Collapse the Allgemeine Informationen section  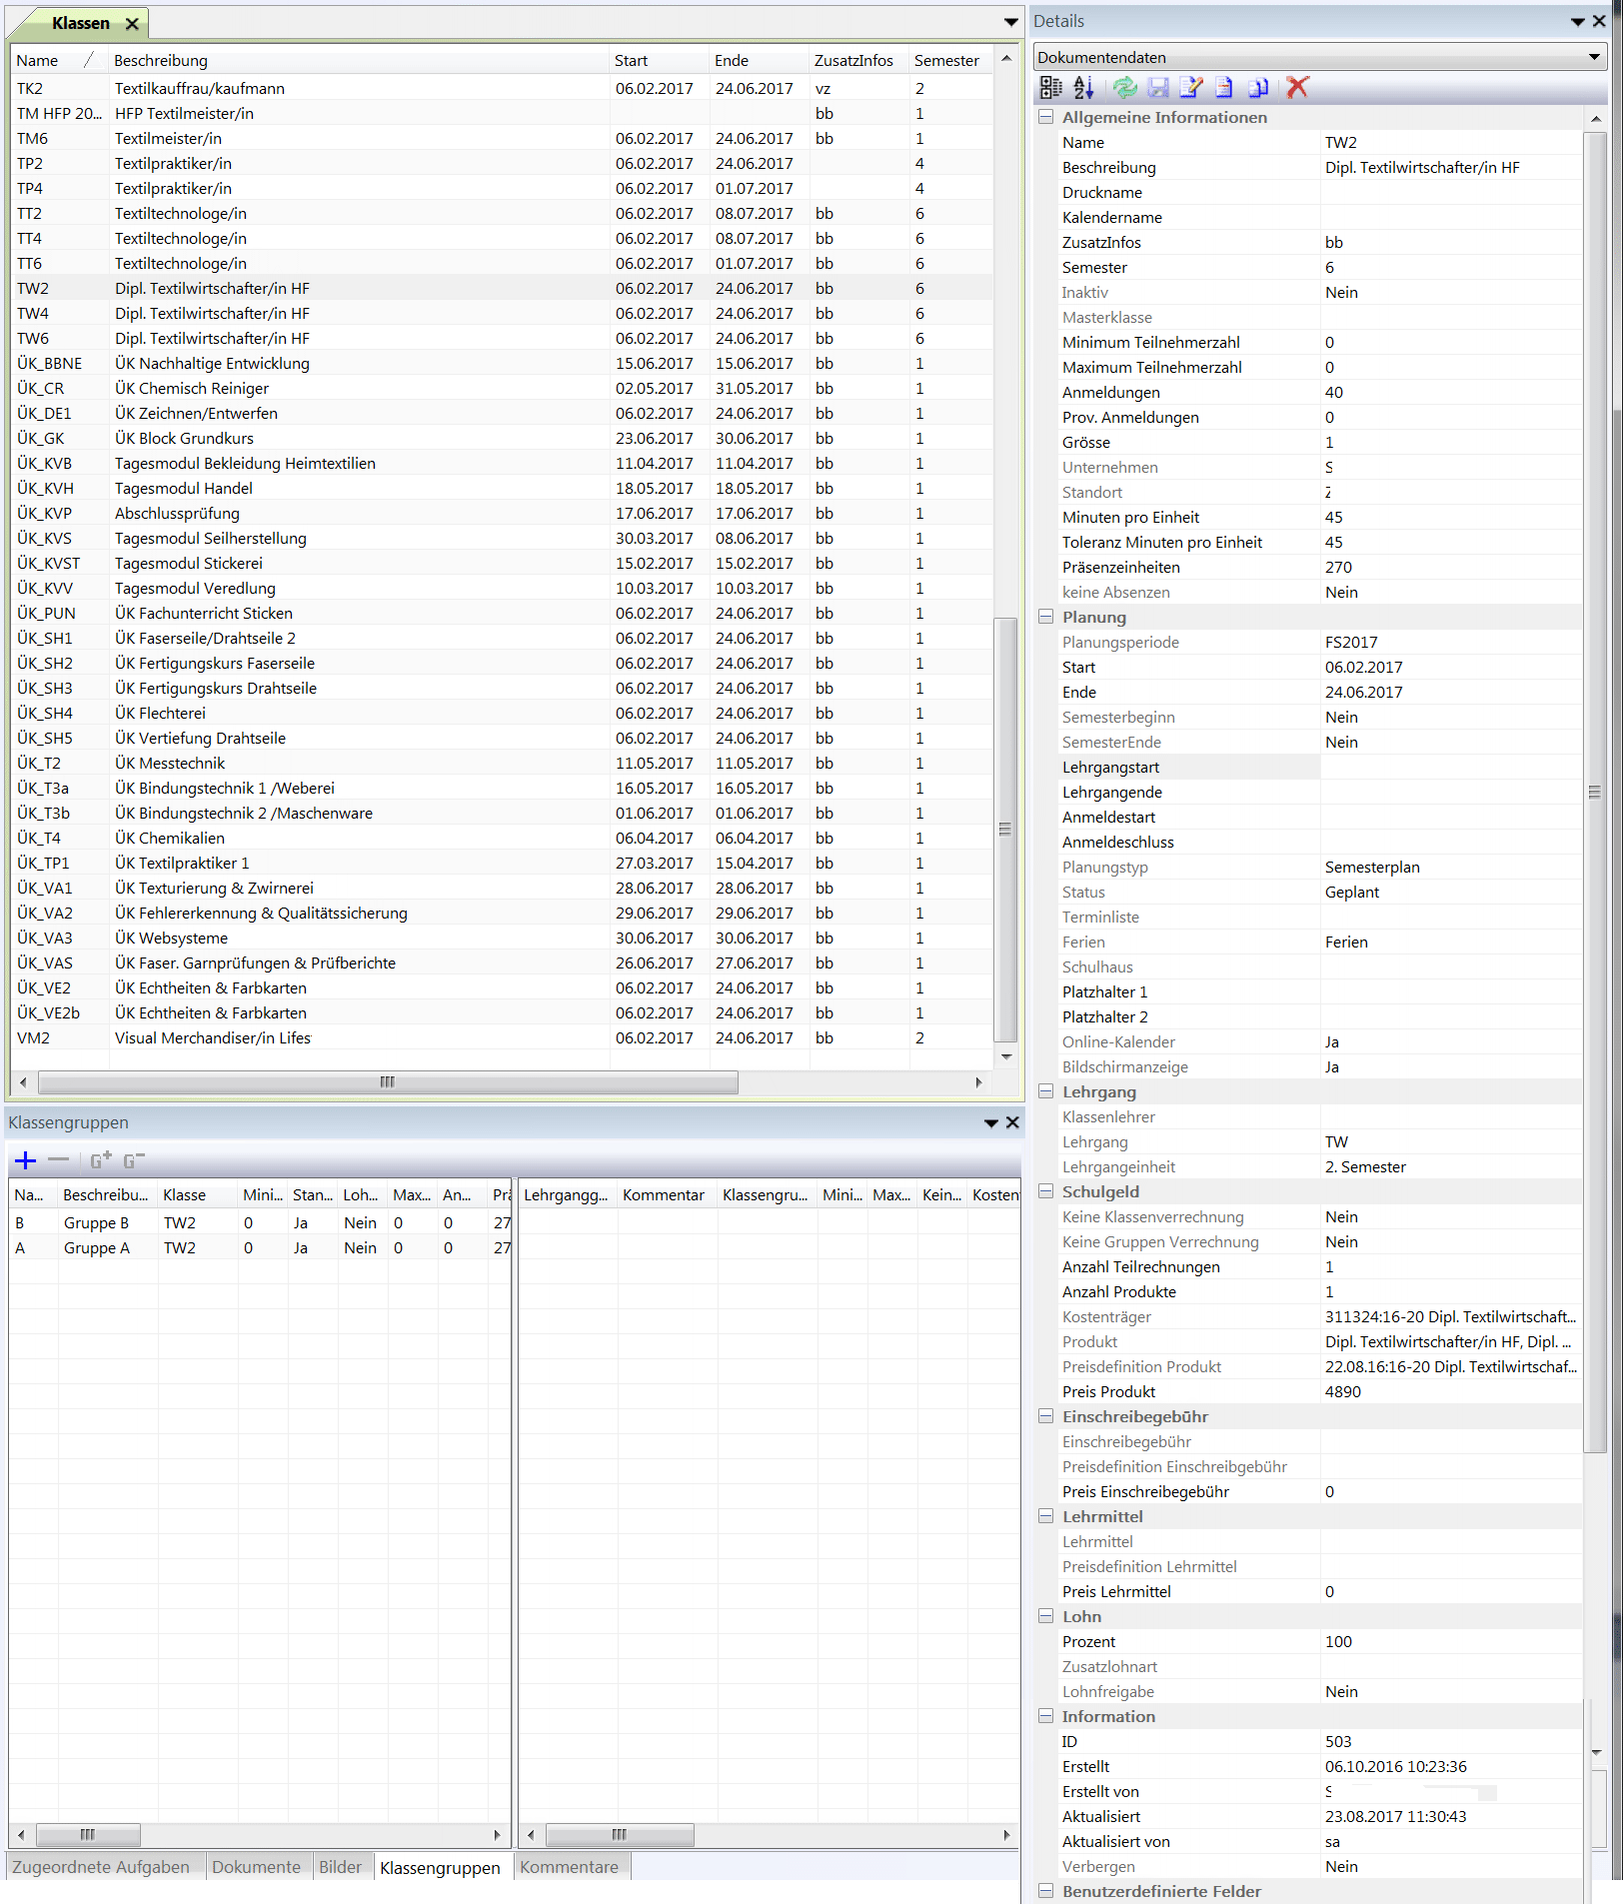(x=1046, y=117)
